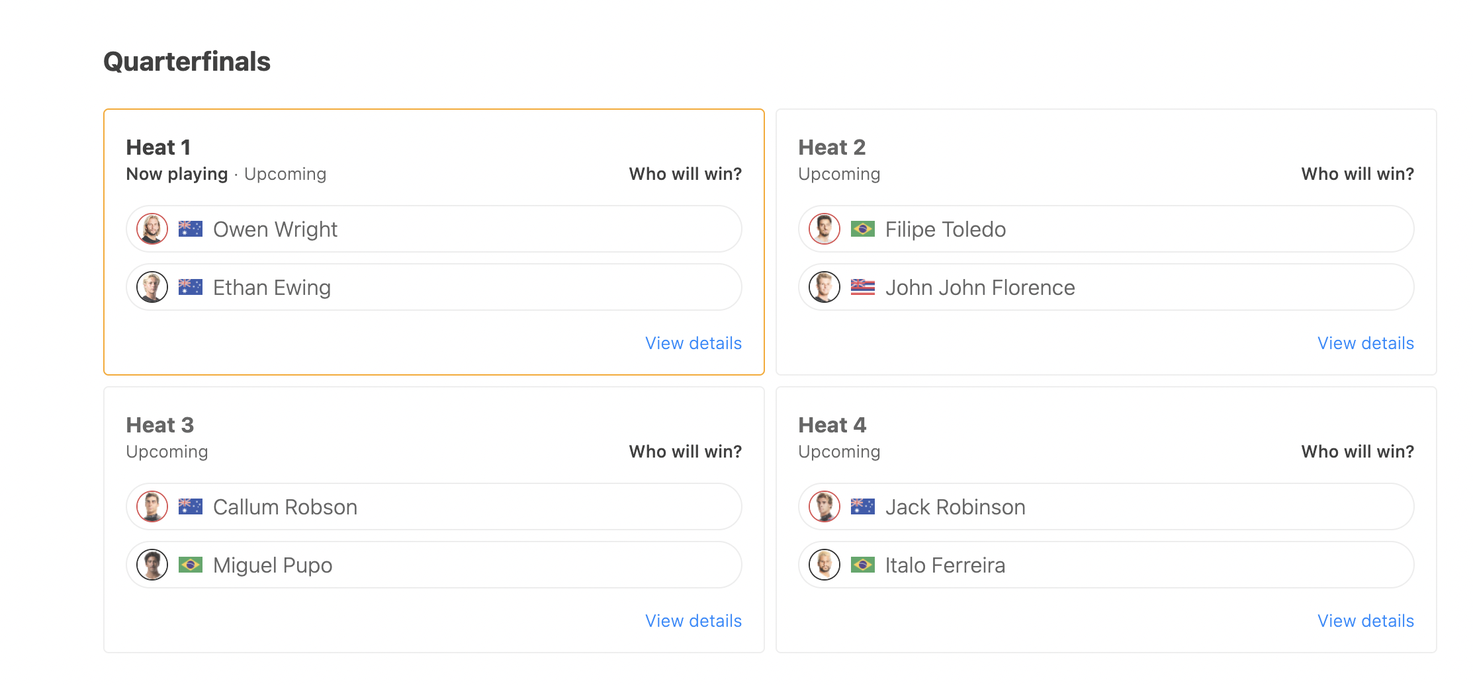Click Miguel Pupo's Brazil flag icon
This screenshot has height=685, width=1473.
click(x=191, y=565)
